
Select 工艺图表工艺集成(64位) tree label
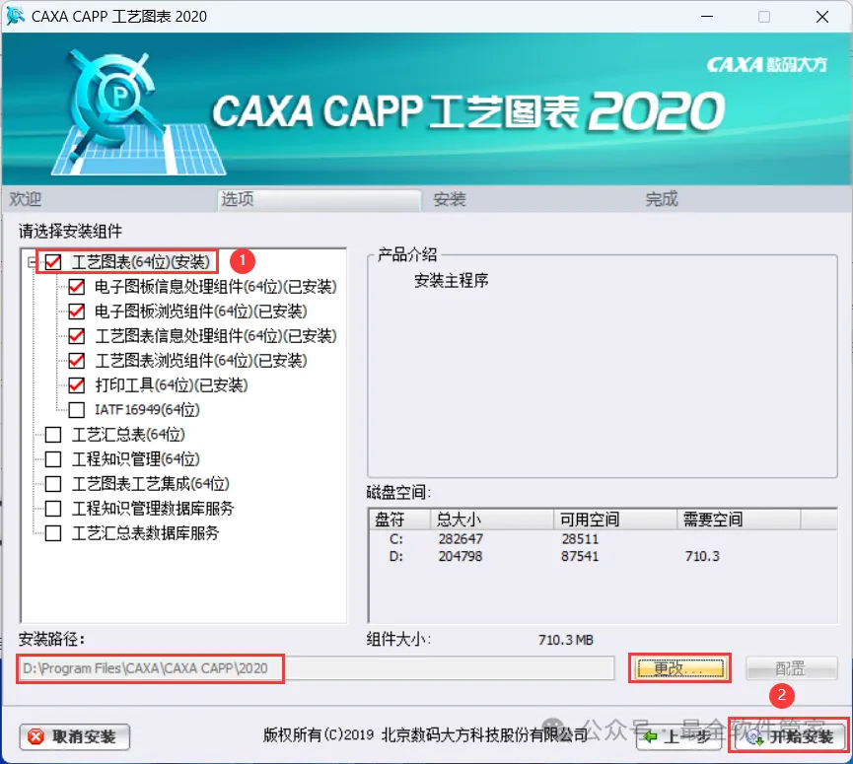click(x=151, y=484)
